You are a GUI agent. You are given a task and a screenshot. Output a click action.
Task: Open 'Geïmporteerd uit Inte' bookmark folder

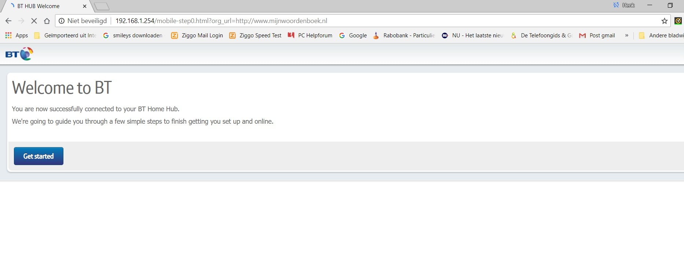[65, 36]
